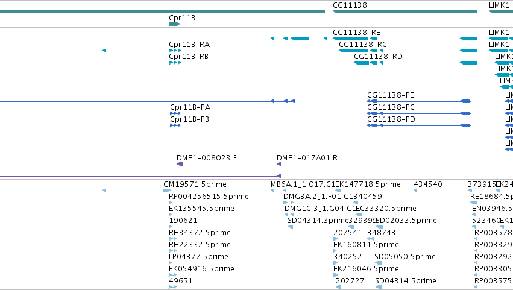Click the 202727 EST label
This screenshot has width=513, height=290.
tap(350, 281)
